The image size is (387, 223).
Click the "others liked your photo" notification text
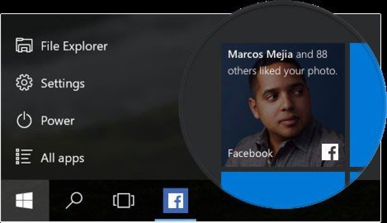point(283,71)
